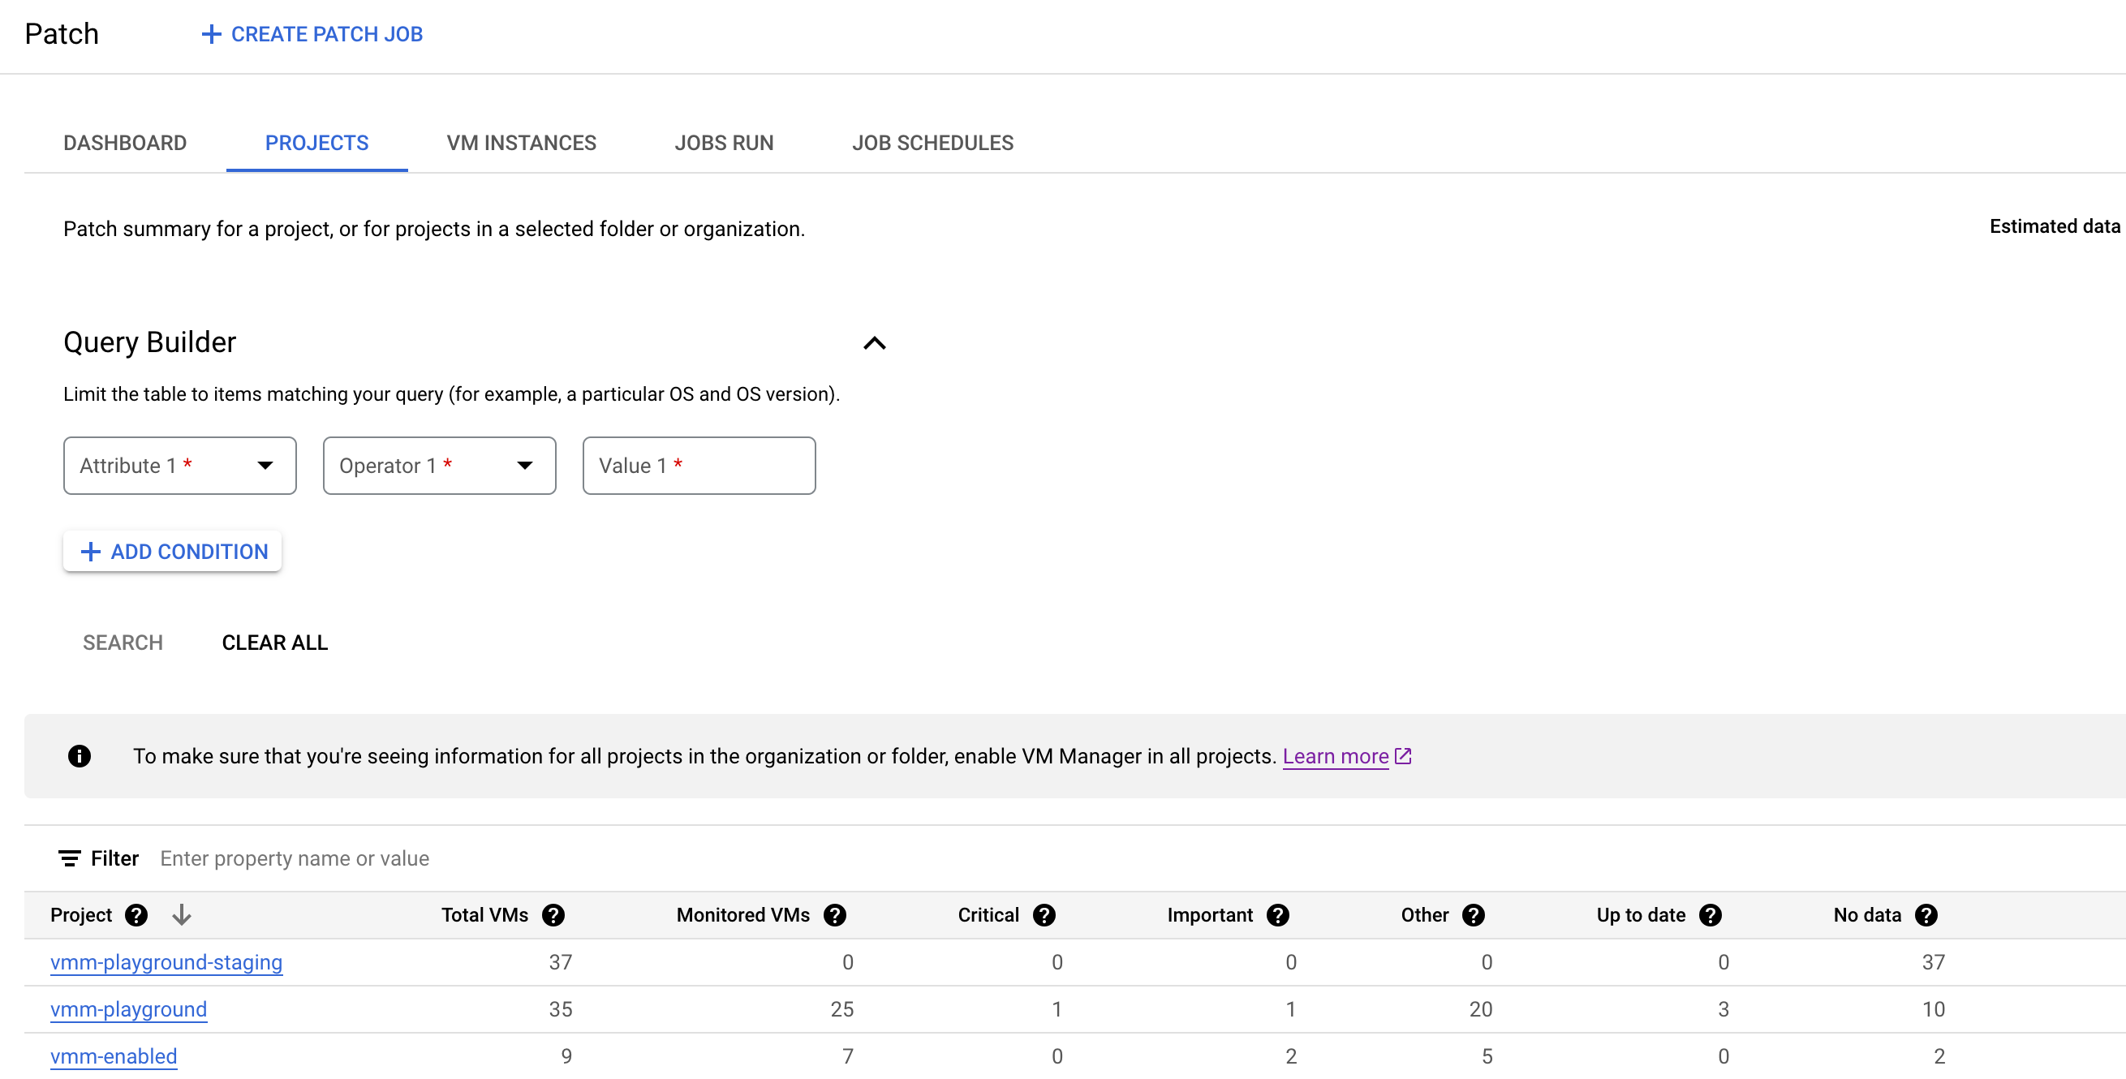2126x1079 pixels.
Task: Open the Job Schedules tab
Action: tap(932, 143)
